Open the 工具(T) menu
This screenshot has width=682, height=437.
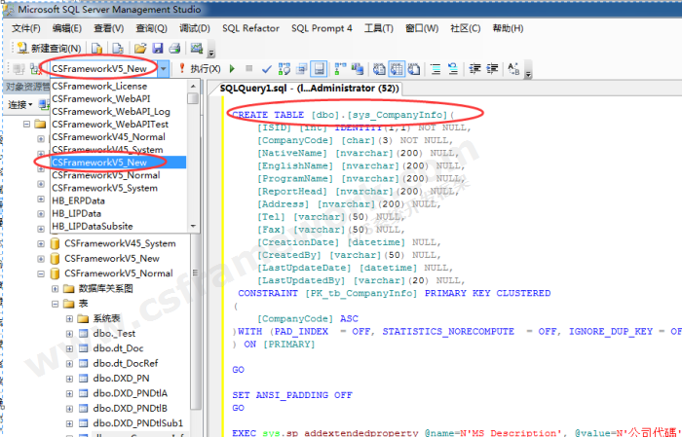pos(378,28)
